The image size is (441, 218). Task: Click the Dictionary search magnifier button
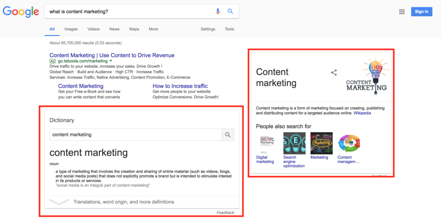[x=228, y=135]
